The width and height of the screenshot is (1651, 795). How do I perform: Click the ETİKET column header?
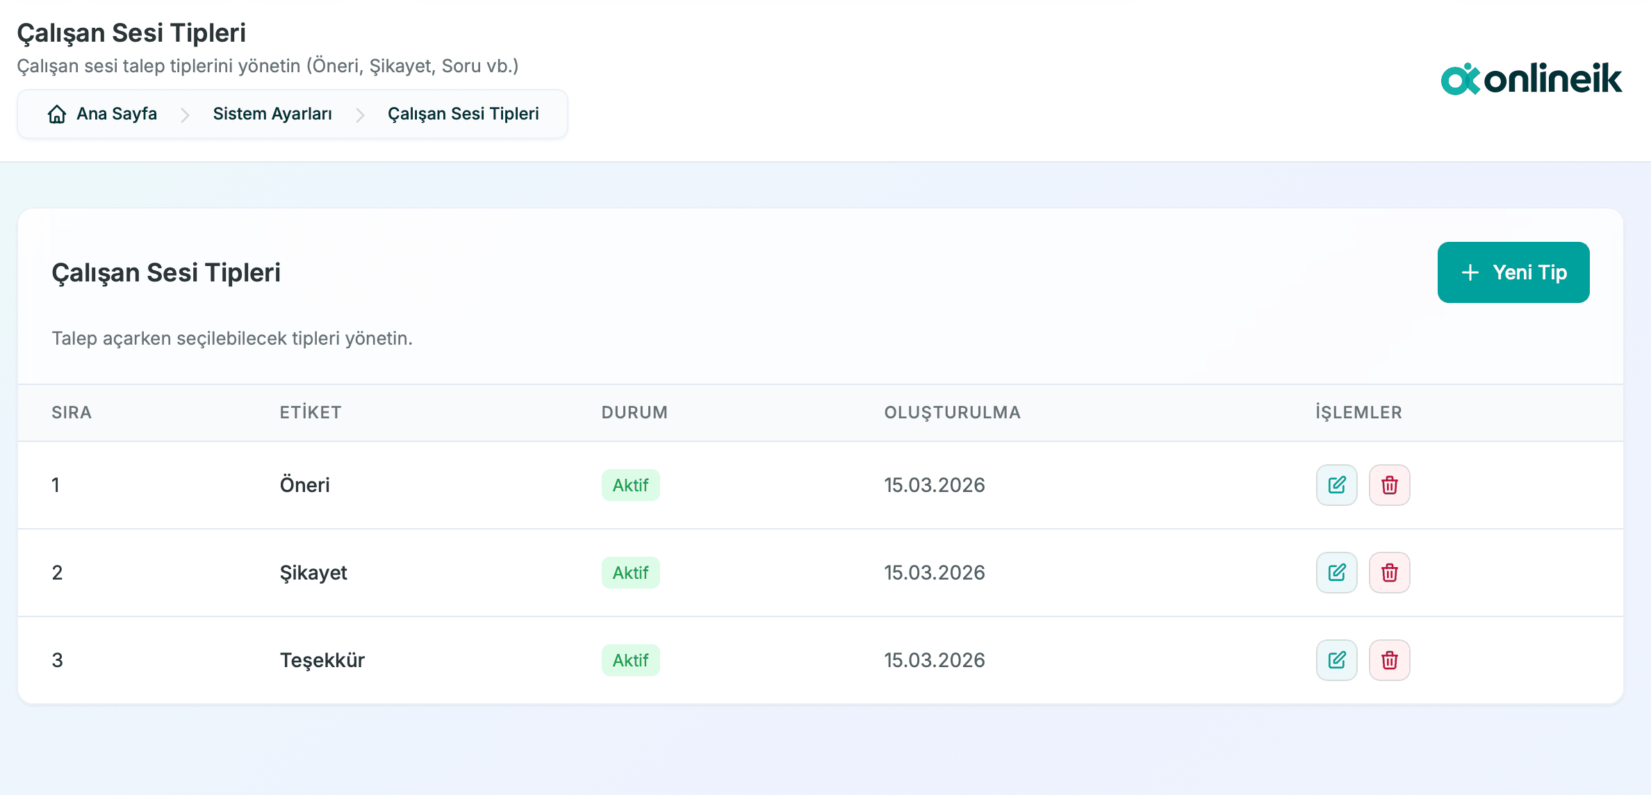(311, 413)
